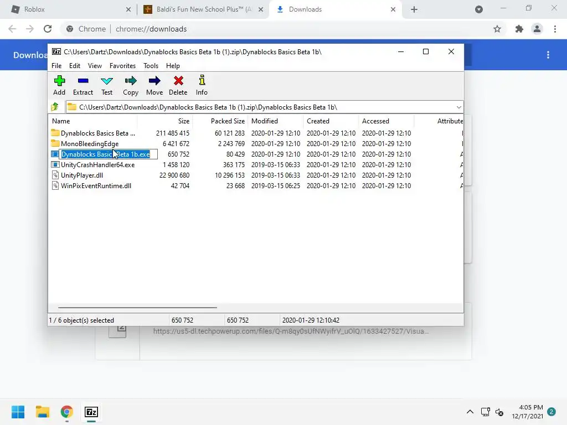This screenshot has width=567, height=425.
Task: Open the View menu
Action: pos(95,66)
